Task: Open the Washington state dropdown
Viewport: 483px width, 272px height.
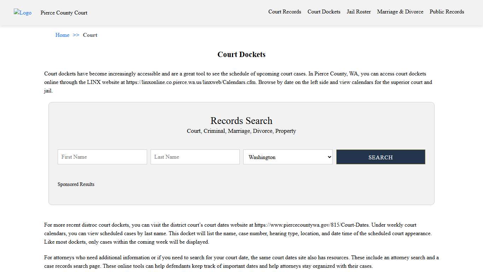Action: (x=287, y=157)
